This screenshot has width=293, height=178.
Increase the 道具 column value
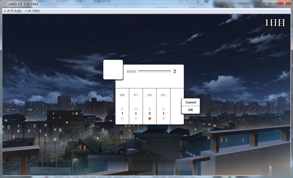pyautogui.click(x=163, y=108)
